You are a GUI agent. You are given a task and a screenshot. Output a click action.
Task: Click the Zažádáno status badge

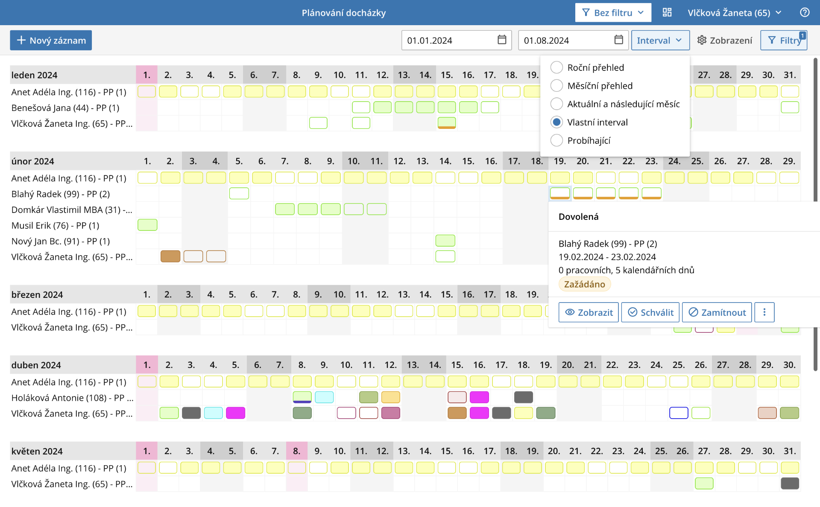coord(585,284)
